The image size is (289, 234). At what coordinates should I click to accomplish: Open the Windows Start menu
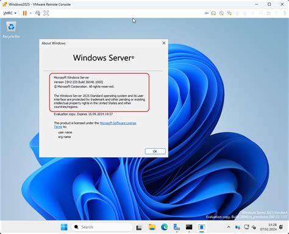point(64,227)
